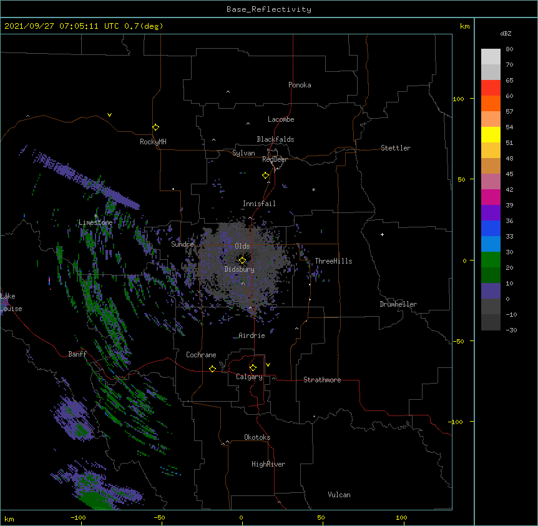Pick the red 65-60 dBZ legend swatch
Screen dimensions: 538x526
pos(491,87)
